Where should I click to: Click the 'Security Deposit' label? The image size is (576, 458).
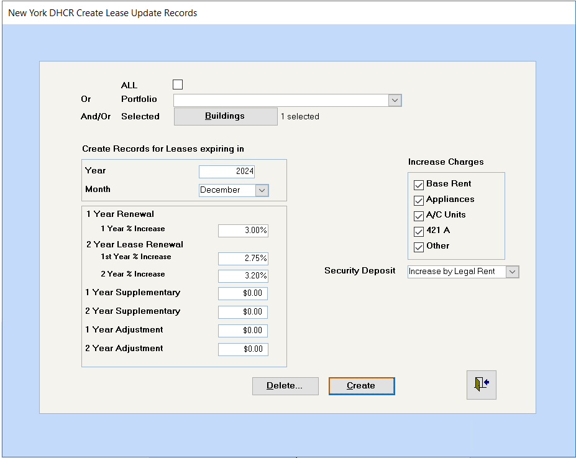pos(360,271)
